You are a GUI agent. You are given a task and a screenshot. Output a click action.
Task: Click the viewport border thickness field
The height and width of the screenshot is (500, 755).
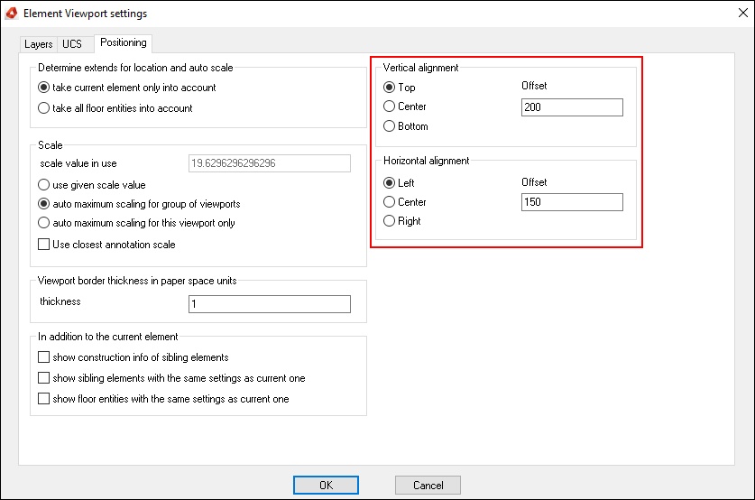point(270,304)
